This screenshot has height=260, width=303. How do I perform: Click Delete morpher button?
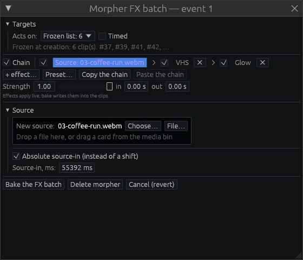[x=95, y=184]
